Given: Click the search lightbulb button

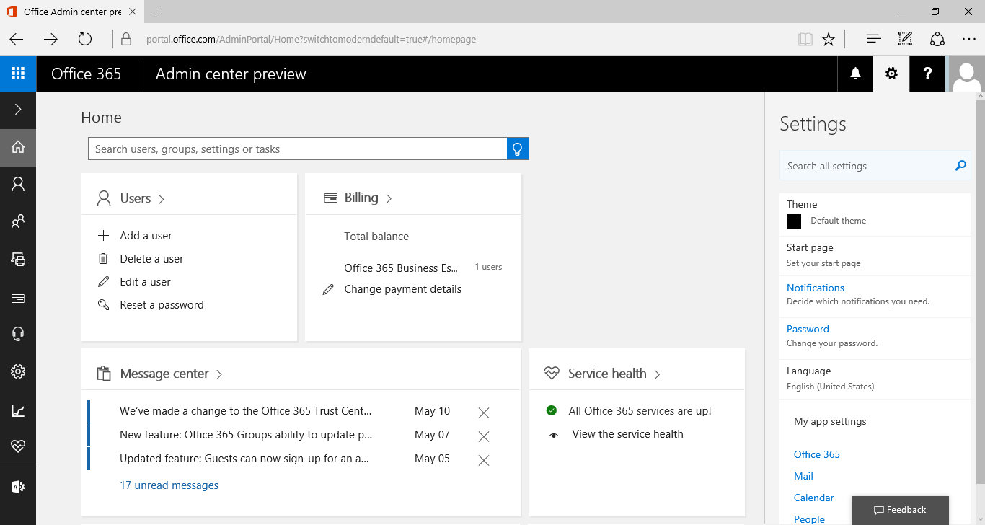Looking at the screenshot, I should 518,149.
